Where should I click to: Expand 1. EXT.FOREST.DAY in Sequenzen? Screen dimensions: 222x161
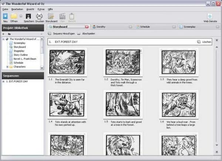(x=3, y=81)
